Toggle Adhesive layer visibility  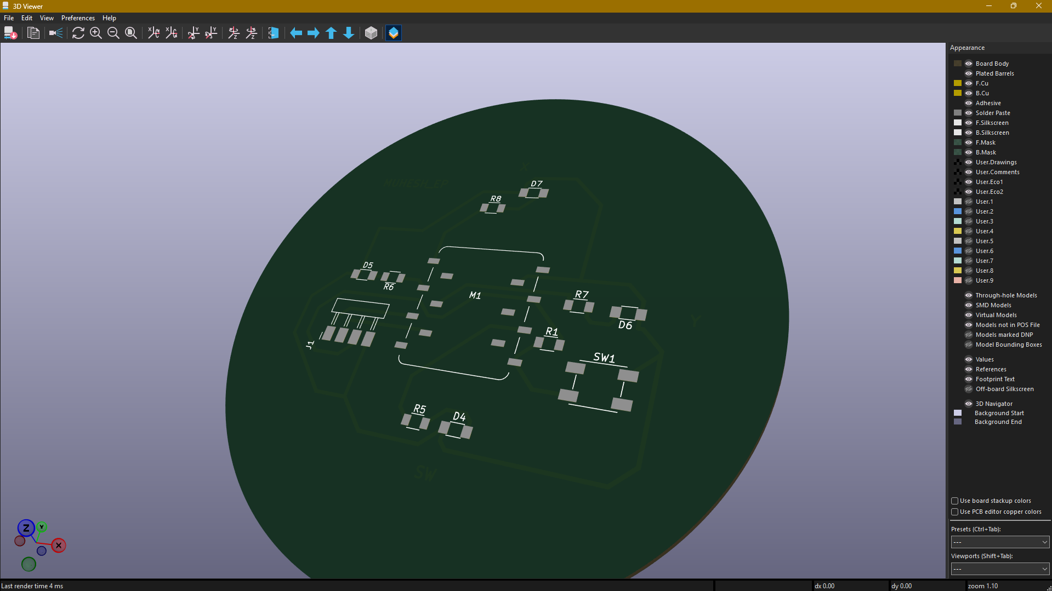(969, 103)
